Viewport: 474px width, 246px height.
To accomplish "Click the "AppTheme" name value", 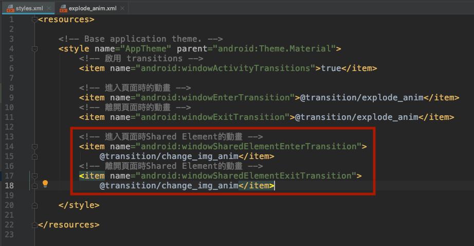I will (145, 49).
